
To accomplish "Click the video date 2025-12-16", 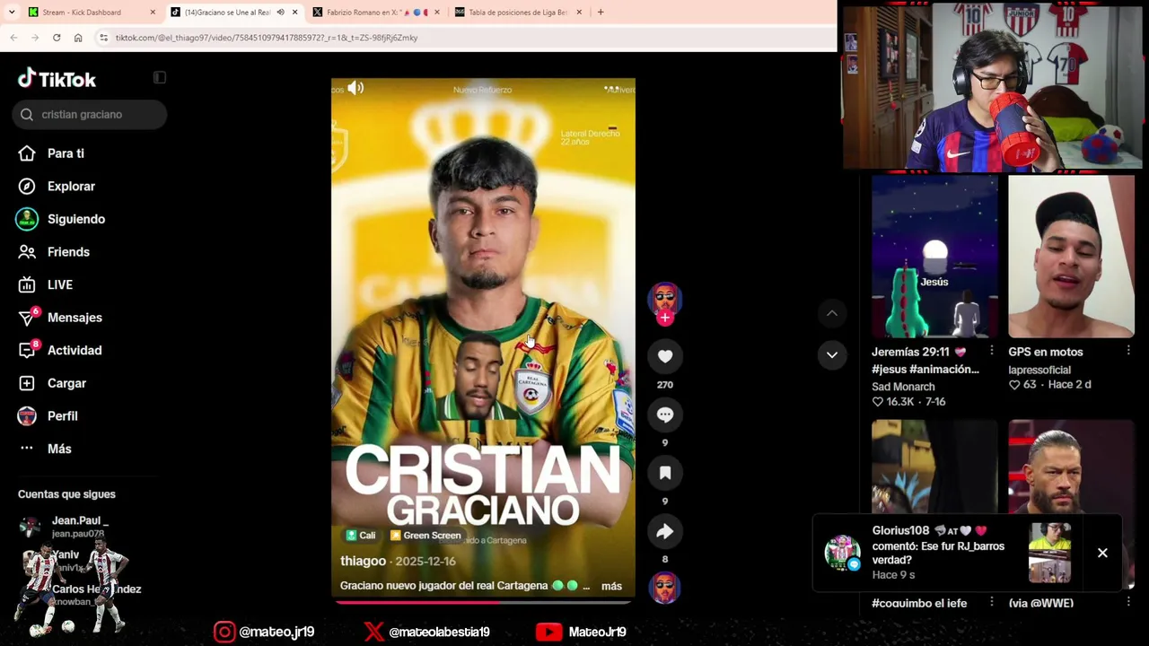I will coord(425,562).
